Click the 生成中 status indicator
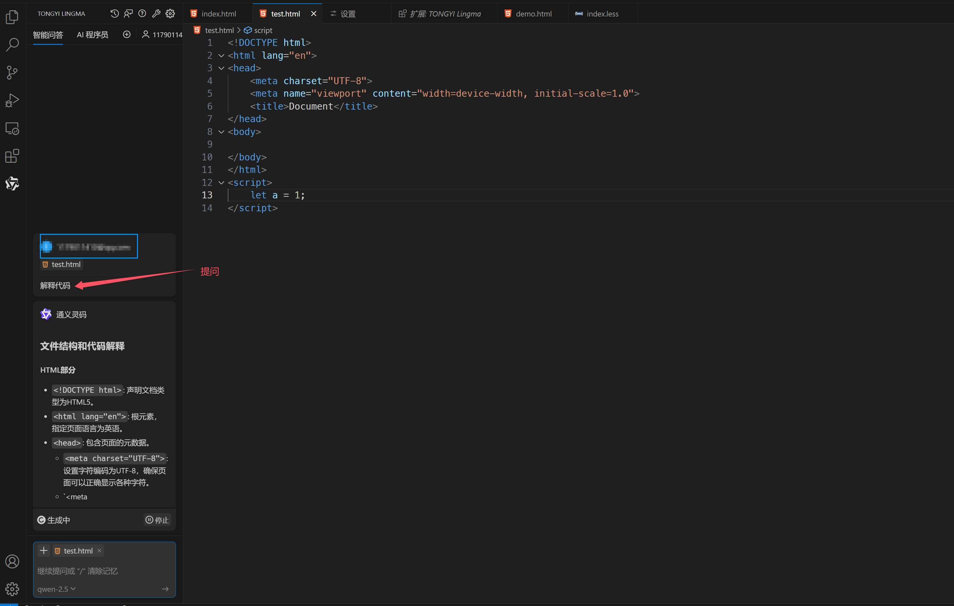Screen dimensions: 954x606 coord(53,520)
